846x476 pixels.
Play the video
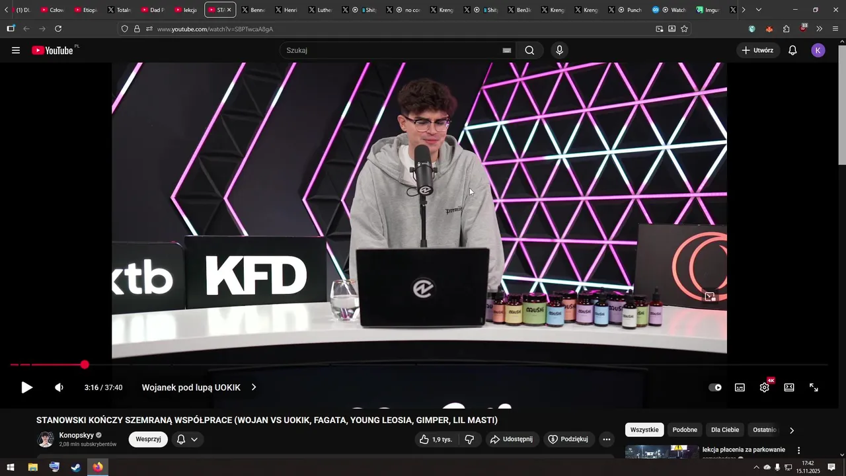point(26,387)
